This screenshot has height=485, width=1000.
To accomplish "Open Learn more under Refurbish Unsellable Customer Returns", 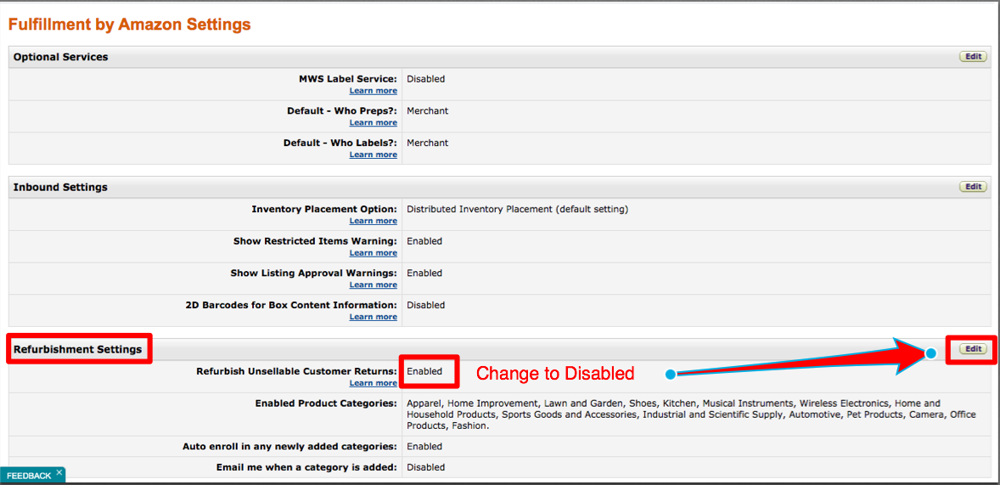I will (x=373, y=383).
